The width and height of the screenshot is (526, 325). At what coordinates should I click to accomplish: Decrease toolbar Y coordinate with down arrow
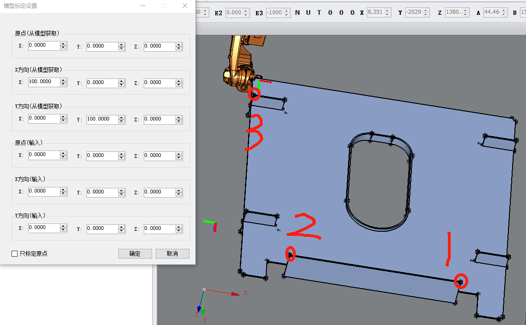tap(426, 15)
